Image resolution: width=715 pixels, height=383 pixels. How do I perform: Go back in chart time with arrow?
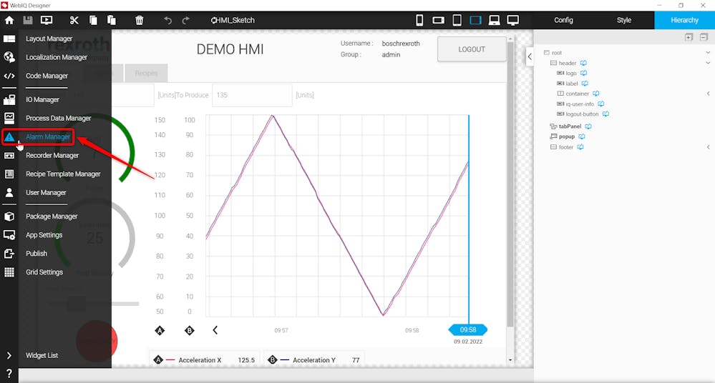pyautogui.click(x=215, y=330)
